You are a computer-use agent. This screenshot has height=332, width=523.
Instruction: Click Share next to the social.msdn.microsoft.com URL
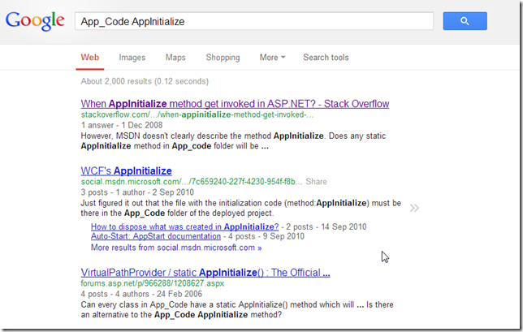(x=316, y=182)
